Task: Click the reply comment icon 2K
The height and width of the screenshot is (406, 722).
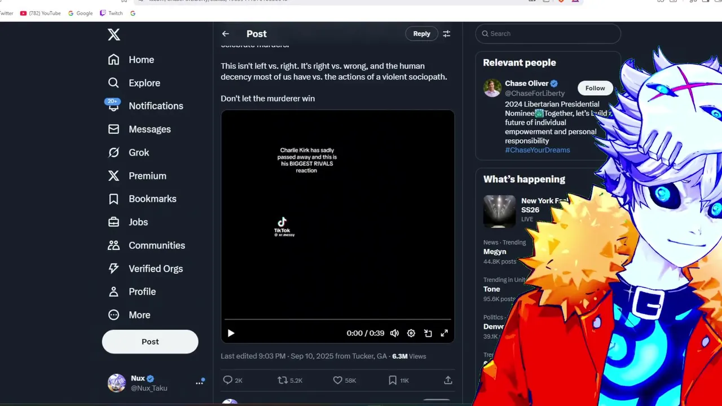Action: coord(228,381)
